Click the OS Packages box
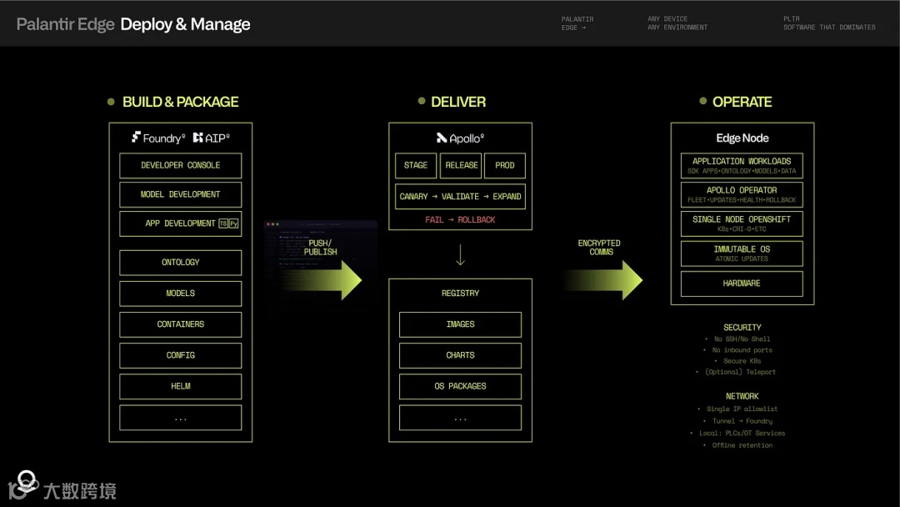The height and width of the screenshot is (507, 900). [x=460, y=386]
